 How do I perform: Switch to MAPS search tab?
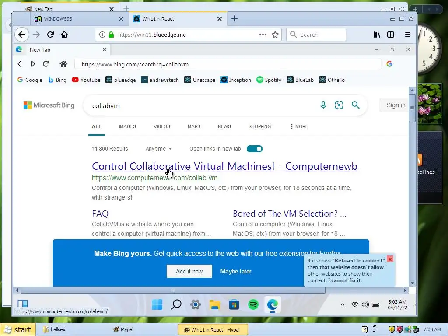(x=194, y=126)
